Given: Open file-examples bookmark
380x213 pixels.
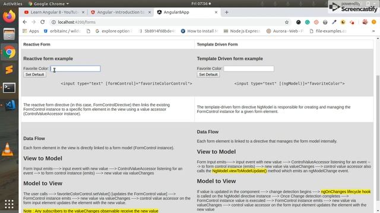Looking at the screenshot, I should tap(328, 31).
